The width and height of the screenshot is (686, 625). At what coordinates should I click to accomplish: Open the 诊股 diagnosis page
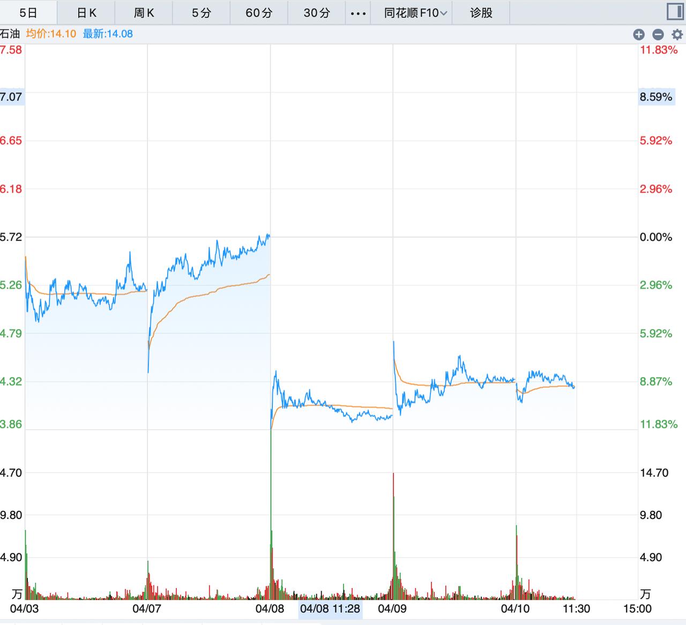[481, 13]
